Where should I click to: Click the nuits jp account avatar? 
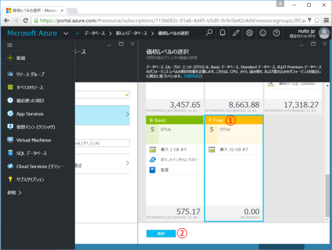click(x=324, y=33)
